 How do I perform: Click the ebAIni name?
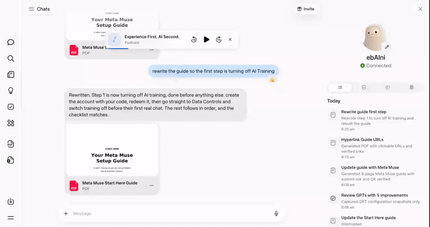pyautogui.click(x=376, y=57)
